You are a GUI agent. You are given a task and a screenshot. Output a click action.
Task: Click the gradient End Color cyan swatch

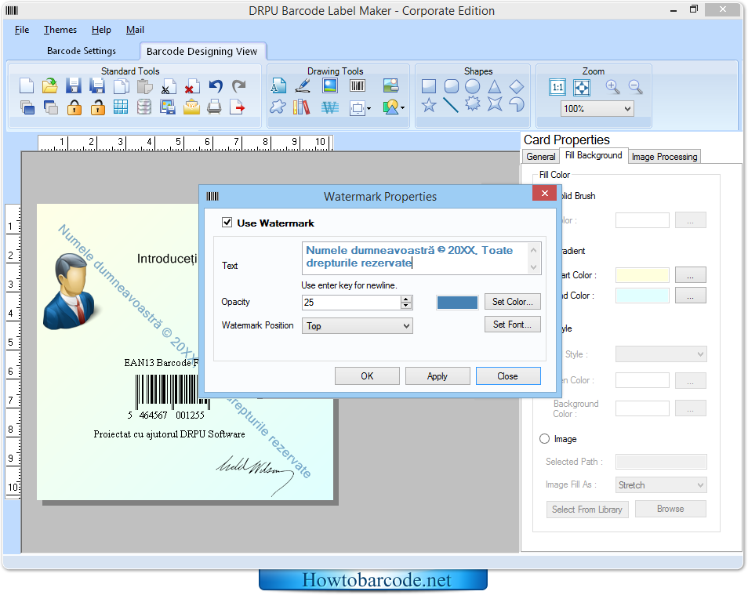pos(642,296)
